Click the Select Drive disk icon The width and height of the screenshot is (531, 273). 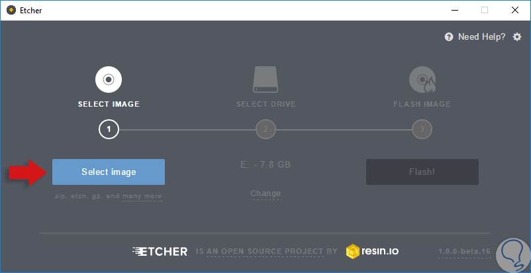(265, 80)
